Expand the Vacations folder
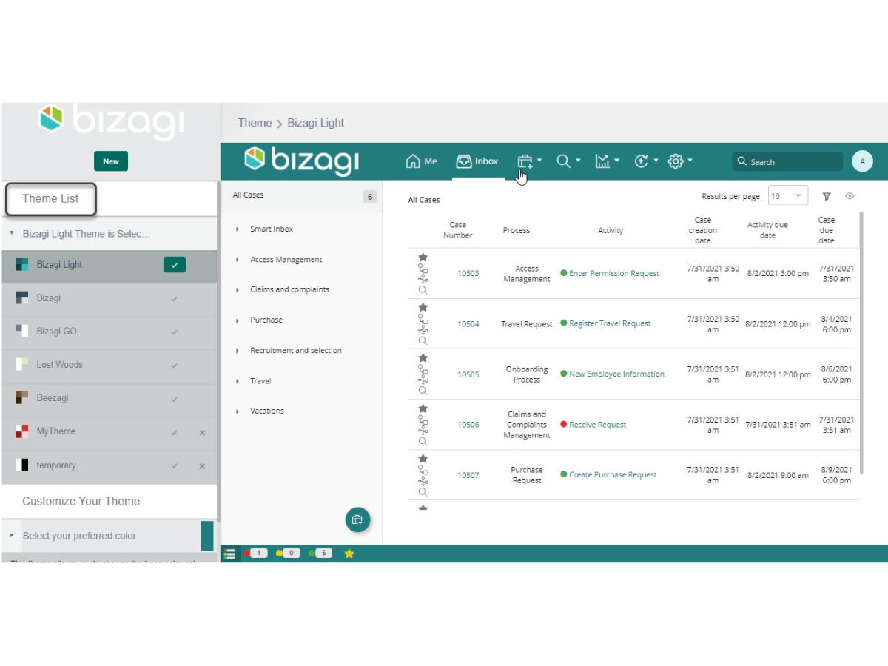The image size is (888, 666). 238,411
